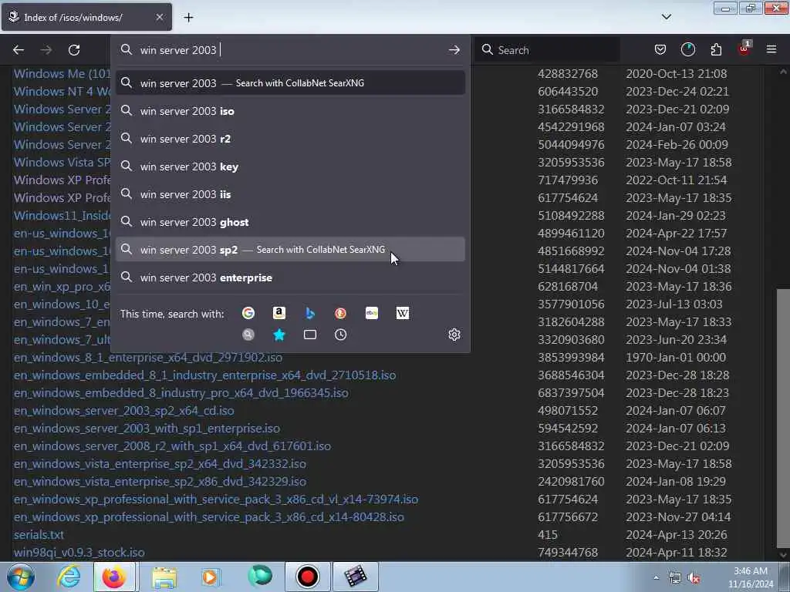Click the Go arrow in the address bar
This screenshot has width=790, height=592.
click(454, 50)
